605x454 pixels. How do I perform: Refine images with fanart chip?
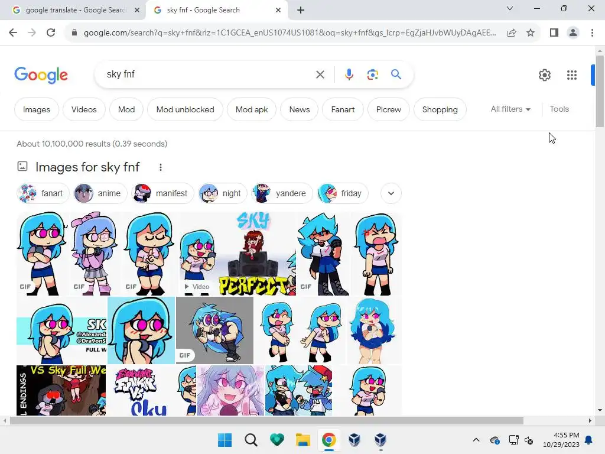coord(43,193)
